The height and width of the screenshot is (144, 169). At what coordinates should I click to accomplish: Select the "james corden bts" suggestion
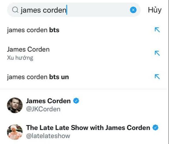(x=33, y=30)
